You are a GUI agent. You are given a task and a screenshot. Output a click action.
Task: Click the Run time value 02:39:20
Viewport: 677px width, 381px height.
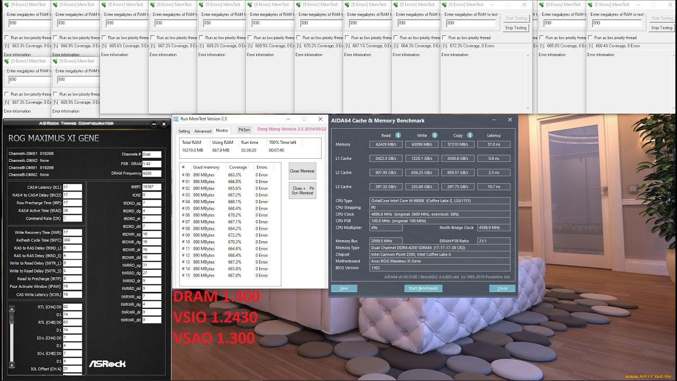tap(250, 150)
